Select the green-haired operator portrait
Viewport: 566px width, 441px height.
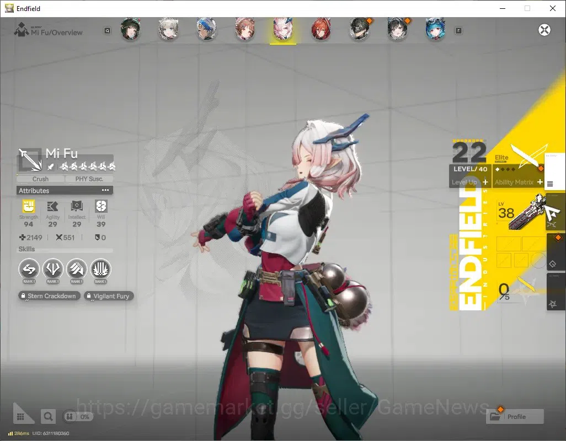[130, 29]
